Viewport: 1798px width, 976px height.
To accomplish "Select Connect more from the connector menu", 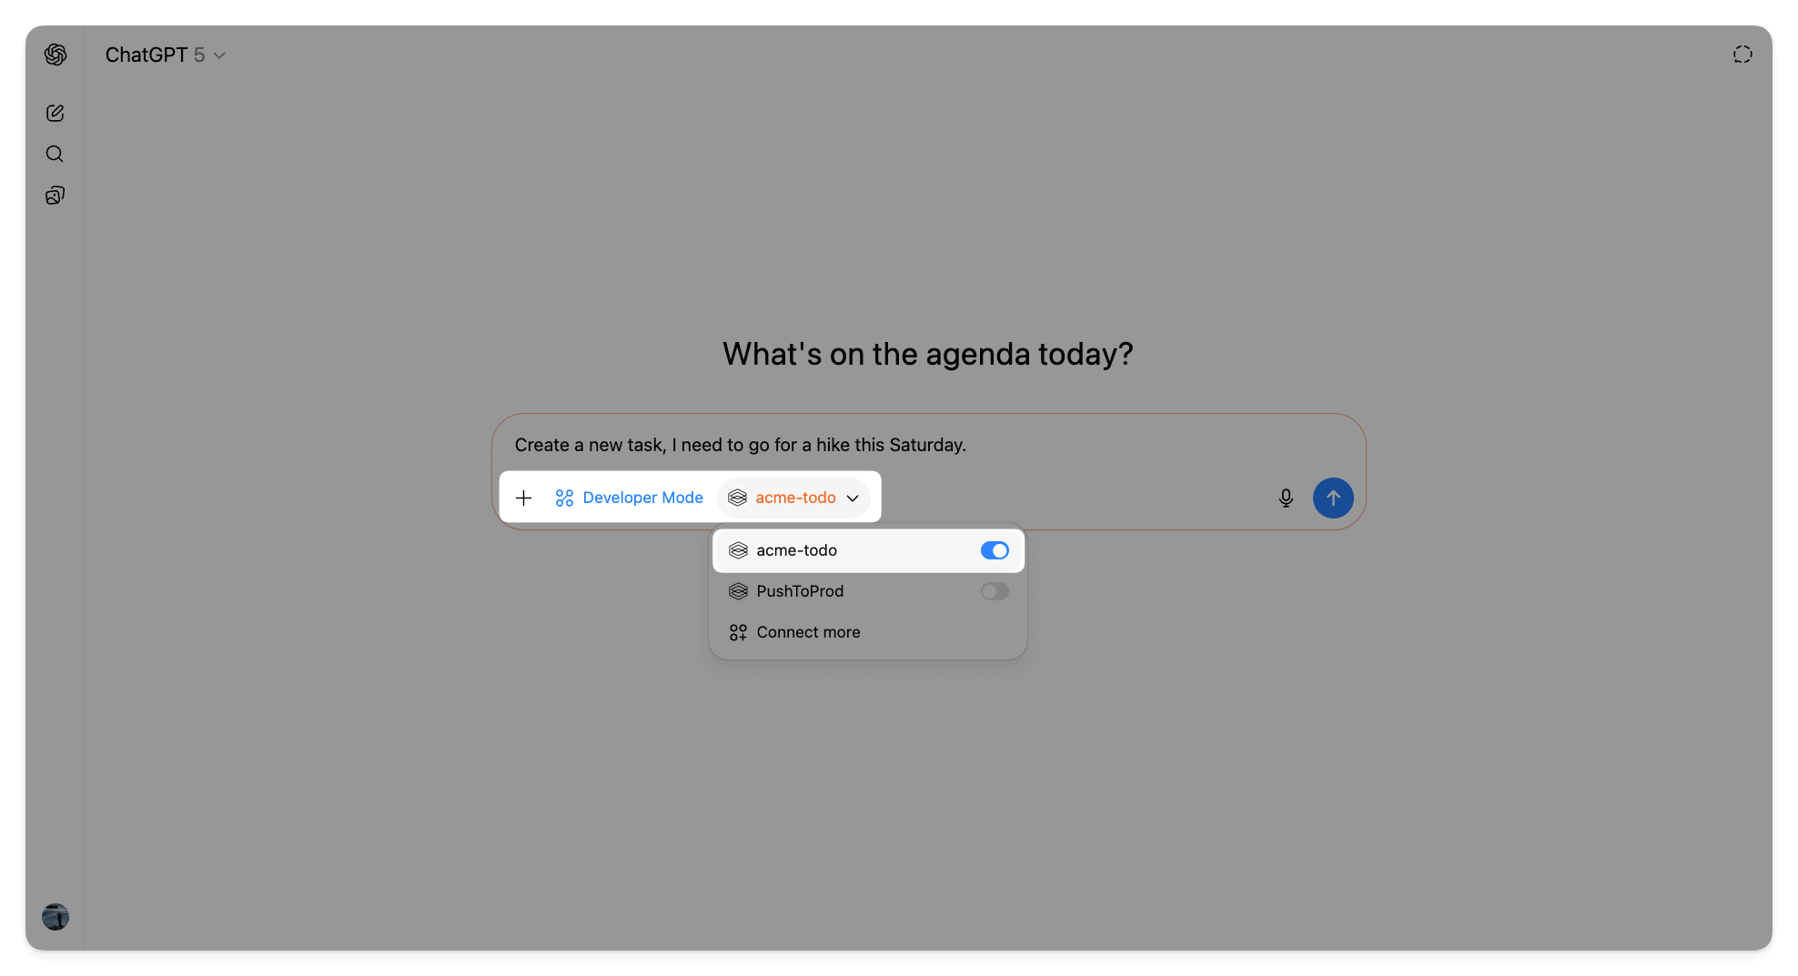I will pos(808,632).
